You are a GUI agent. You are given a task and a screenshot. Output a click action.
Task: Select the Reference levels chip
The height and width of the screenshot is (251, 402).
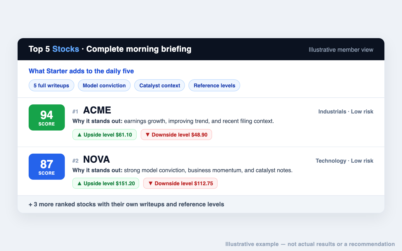pos(214,85)
